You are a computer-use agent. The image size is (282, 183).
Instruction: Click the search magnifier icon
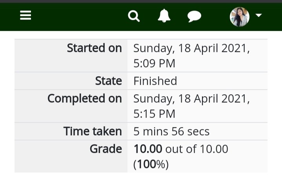(x=134, y=16)
